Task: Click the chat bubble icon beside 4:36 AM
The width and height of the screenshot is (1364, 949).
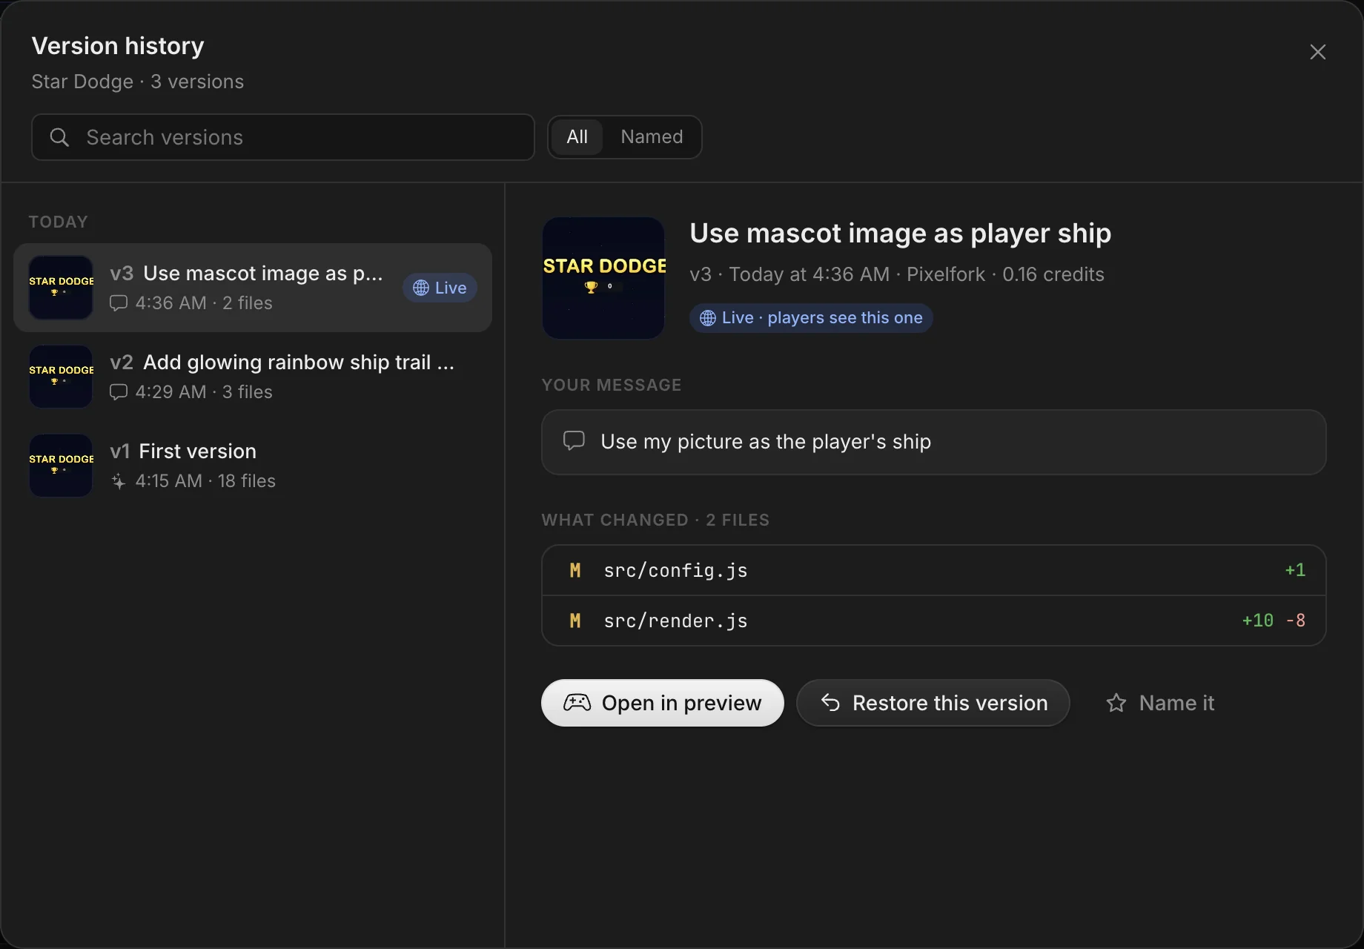Action: pos(119,303)
